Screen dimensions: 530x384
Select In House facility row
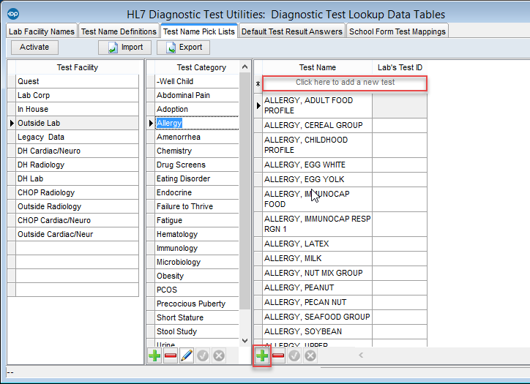tap(77, 109)
